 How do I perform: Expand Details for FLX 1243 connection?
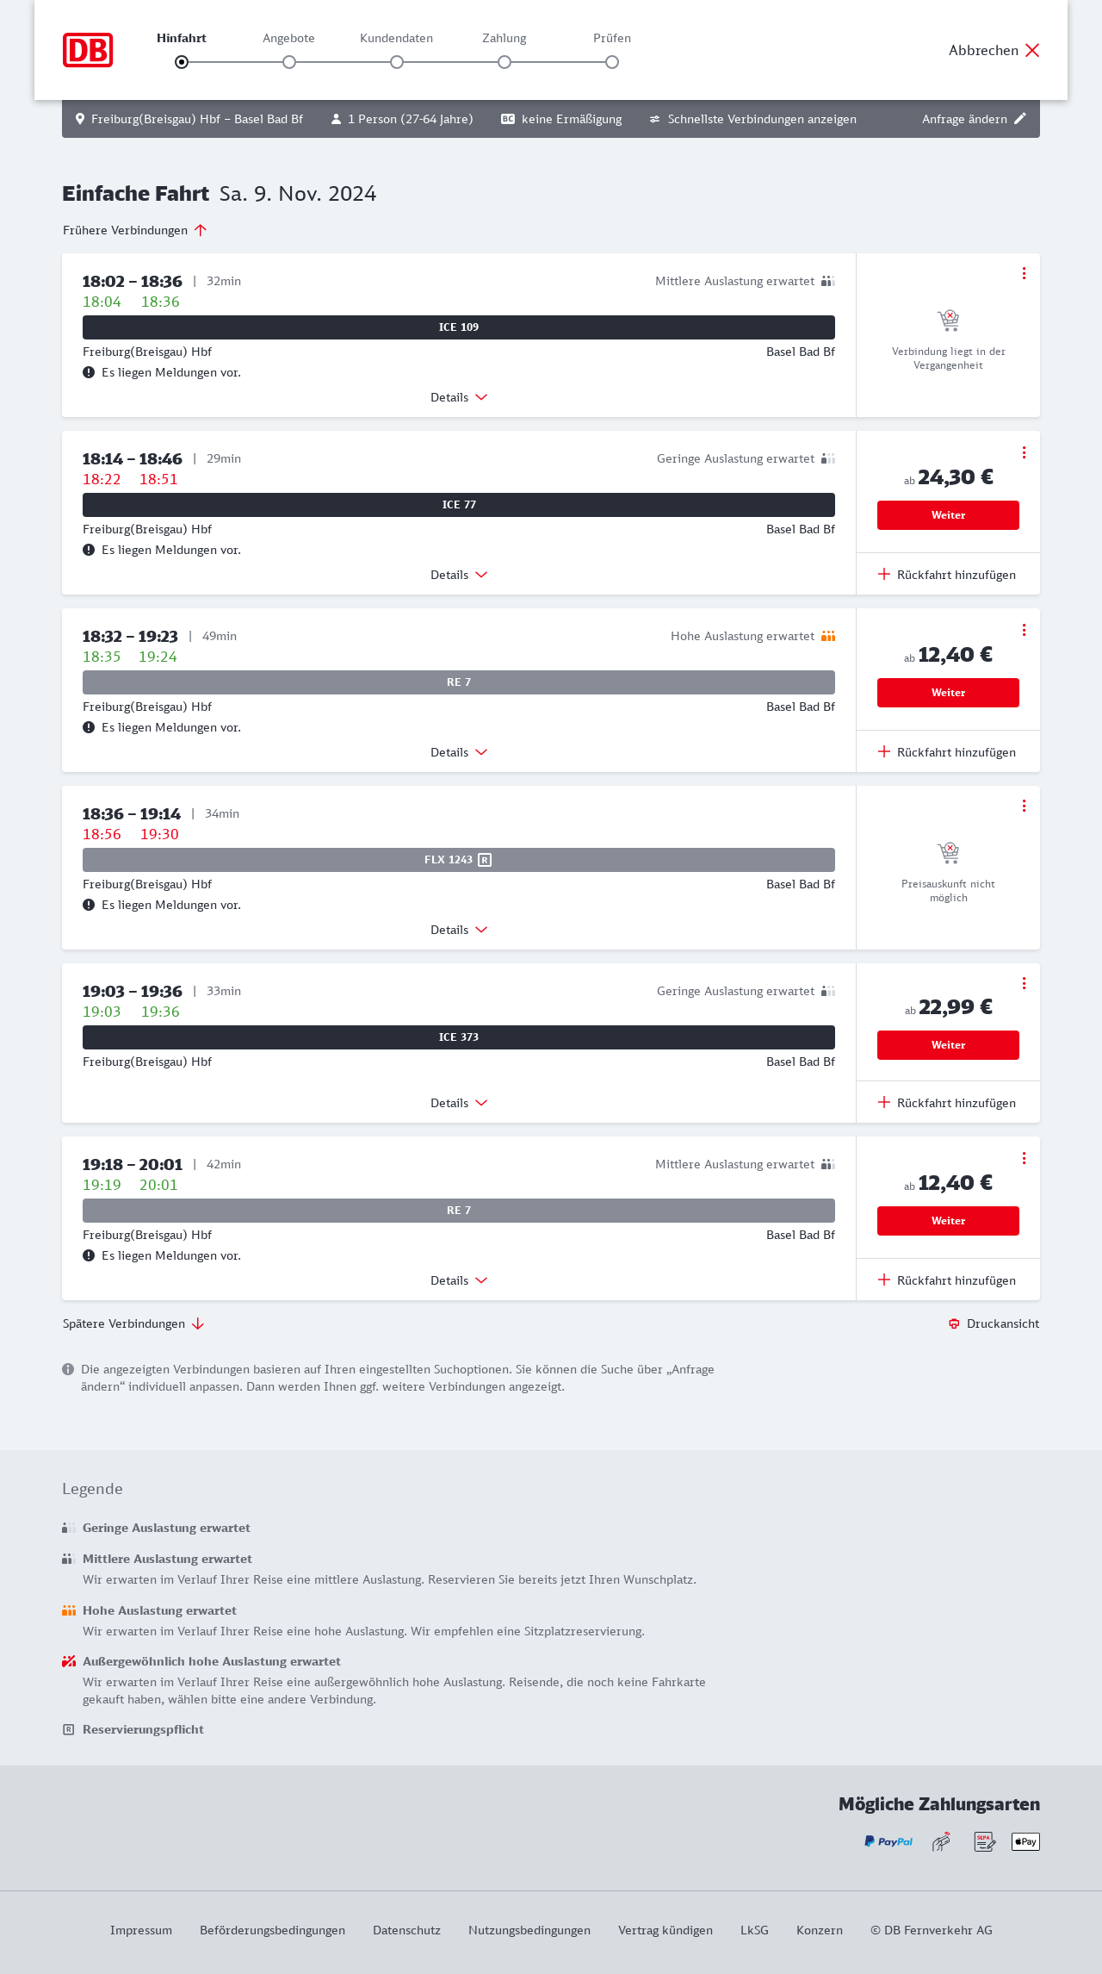[x=459, y=930]
